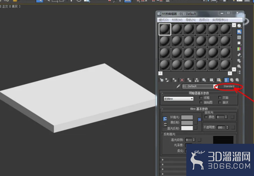Click the color-bars Video Color Check icon
This screenshot has width=254, height=176.
(x=239, y=49)
